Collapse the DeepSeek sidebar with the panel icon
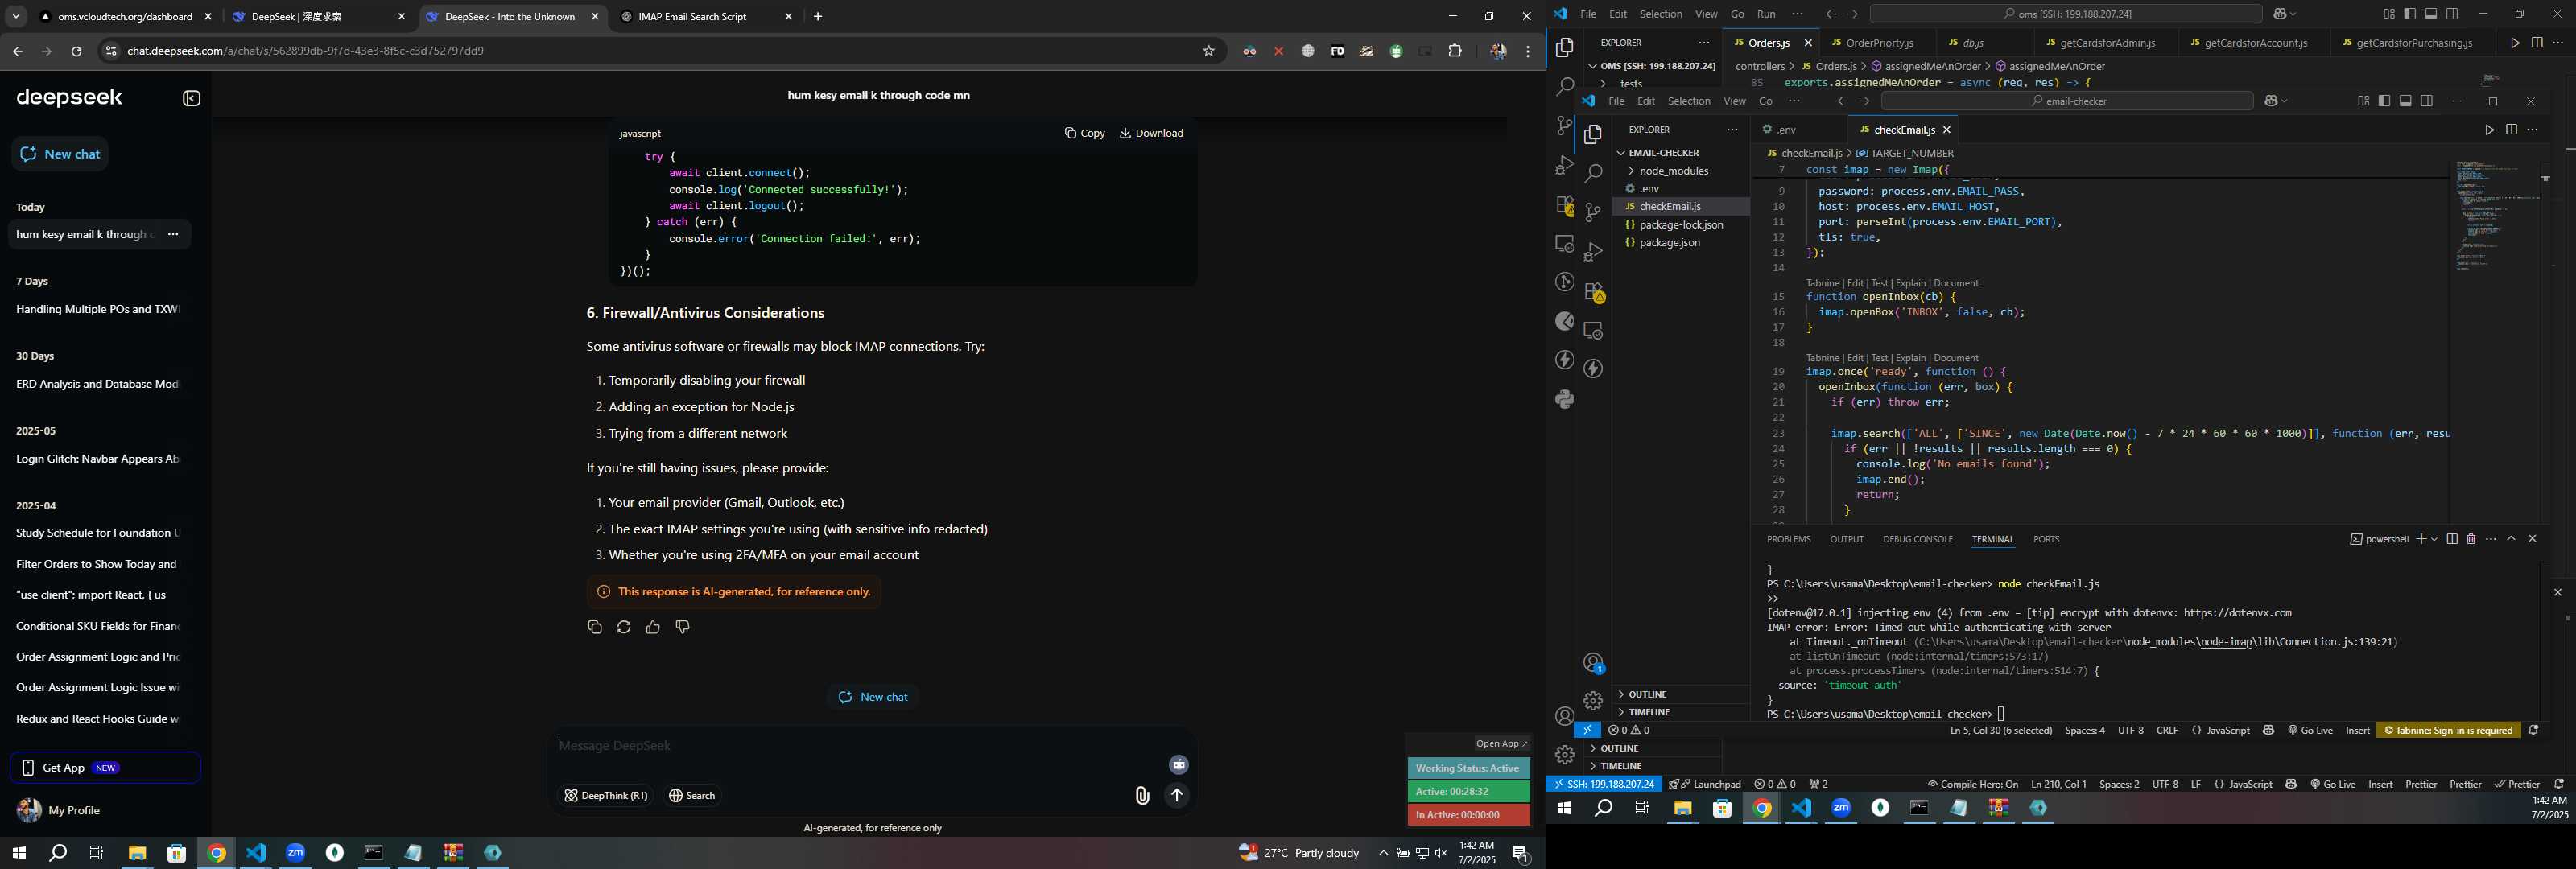Image resolution: width=2576 pixels, height=869 pixels. coord(192,98)
